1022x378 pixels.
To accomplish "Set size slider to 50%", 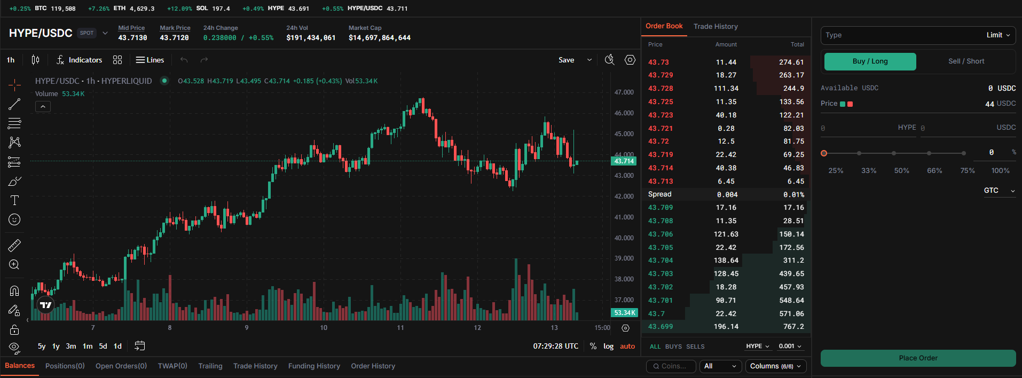I will (x=901, y=171).
